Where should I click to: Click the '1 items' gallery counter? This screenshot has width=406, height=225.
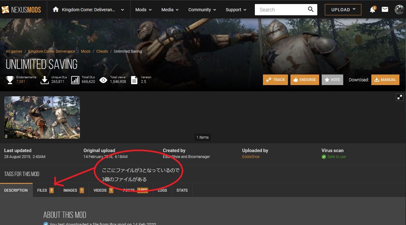[202, 137]
